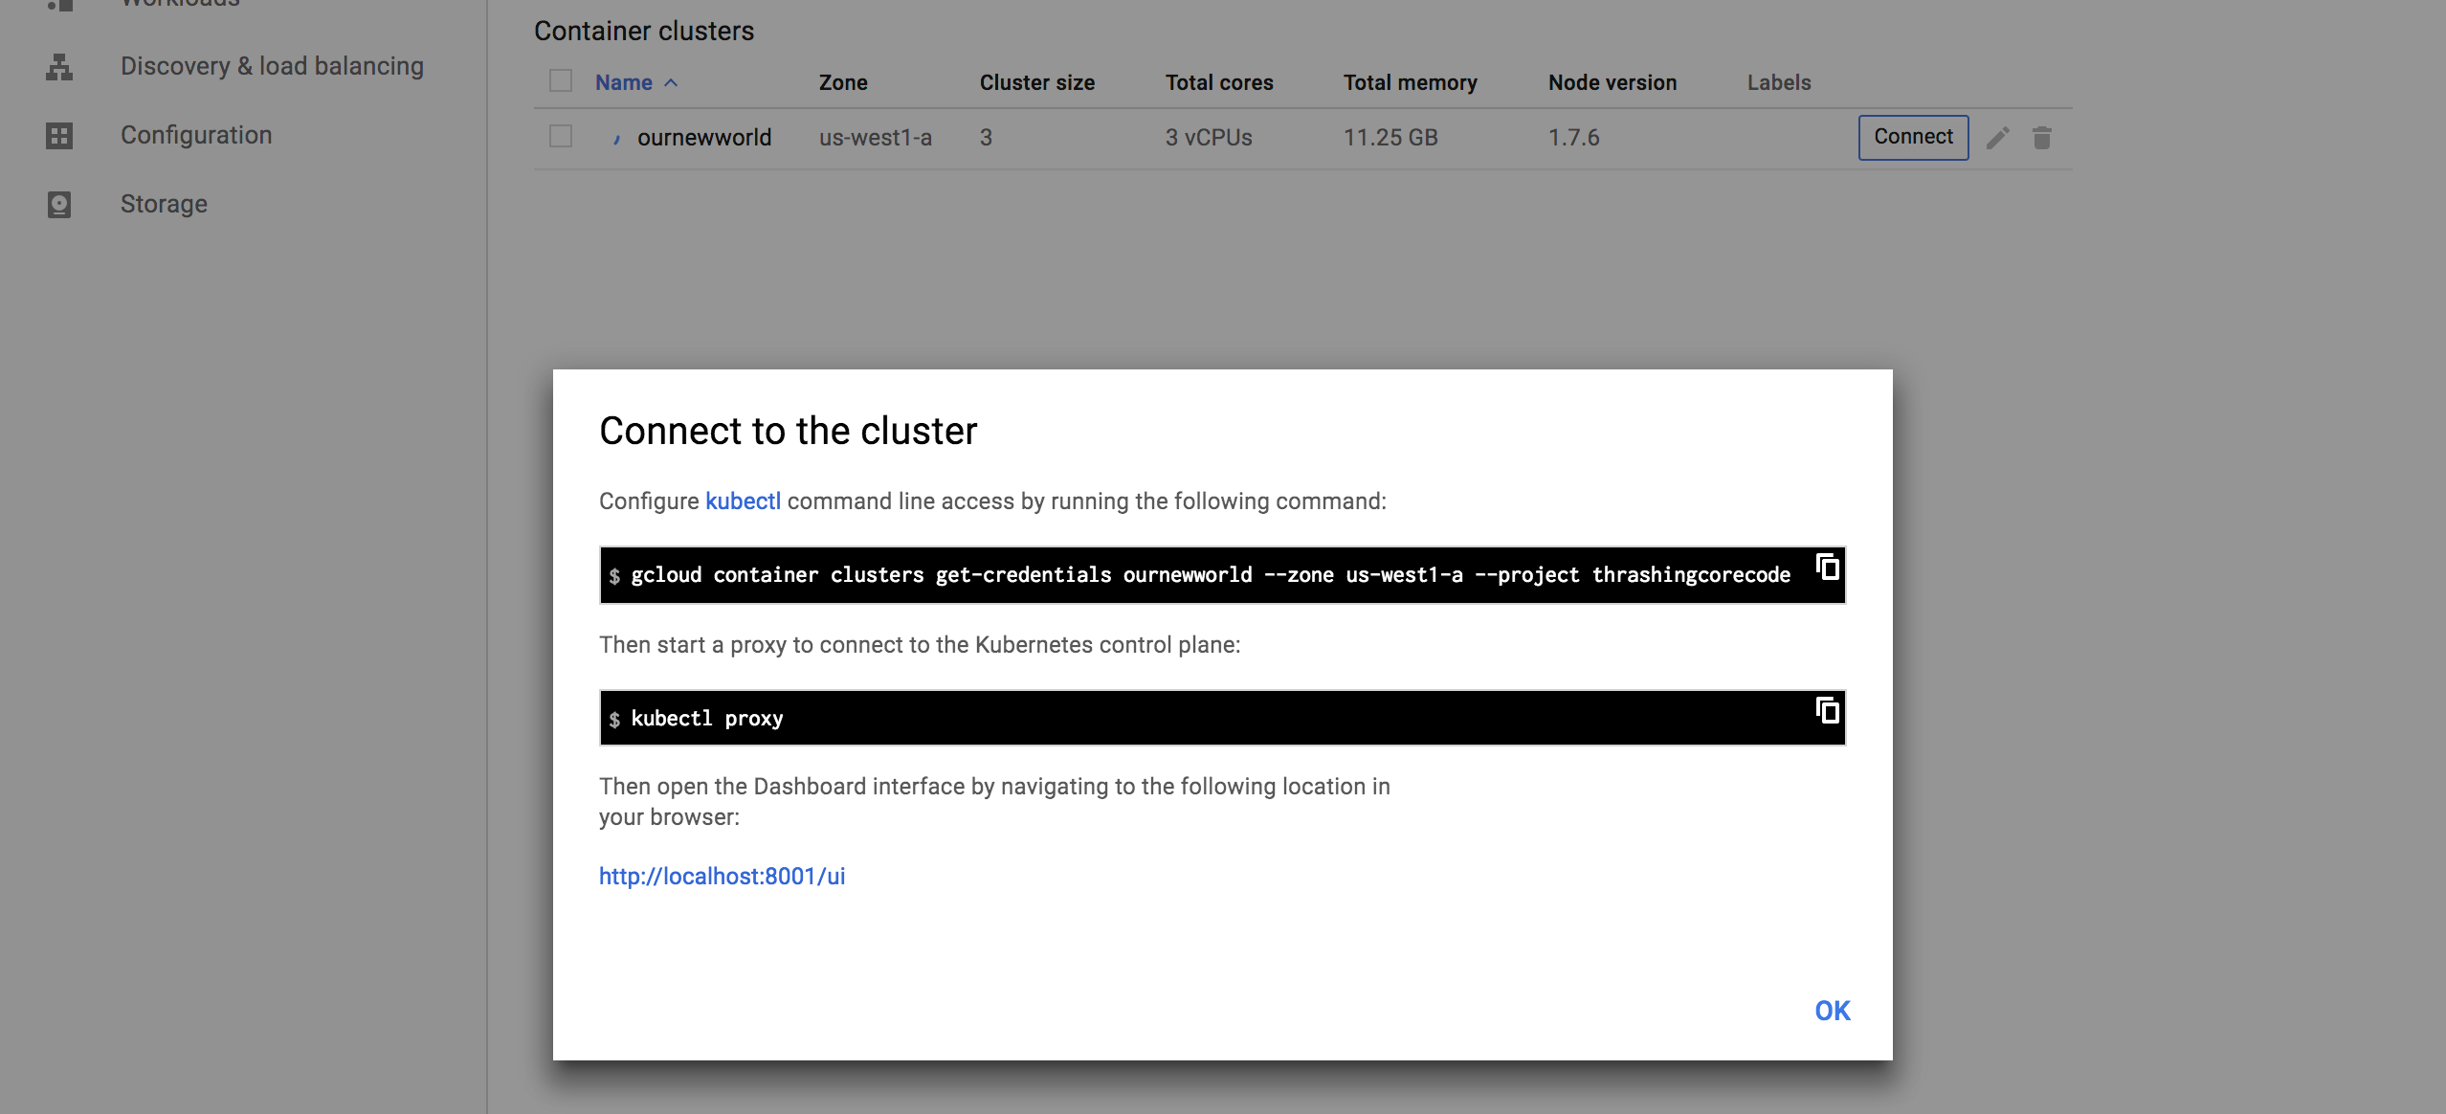Open the Storage section
The image size is (2446, 1114).
(x=164, y=204)
